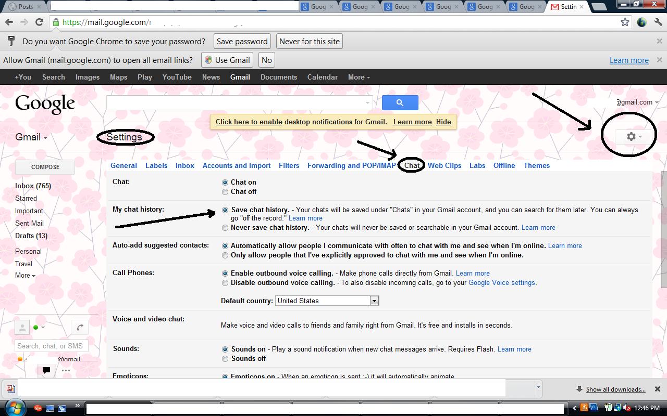The image size is (667, 416).
Task: Click the Google Voice settings link
Action: tap(501, 283)
